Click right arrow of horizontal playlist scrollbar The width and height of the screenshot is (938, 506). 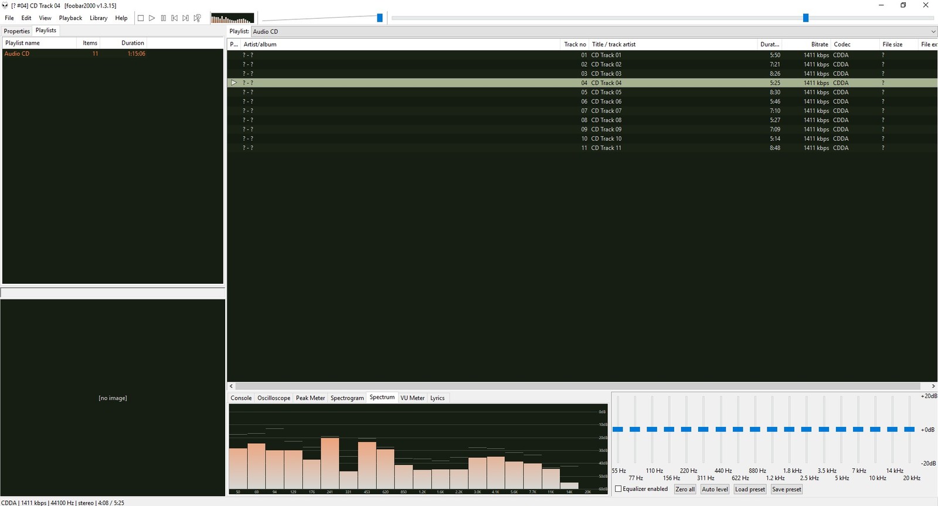pos(933,386)
